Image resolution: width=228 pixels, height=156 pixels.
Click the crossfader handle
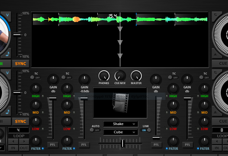(123, 143)
